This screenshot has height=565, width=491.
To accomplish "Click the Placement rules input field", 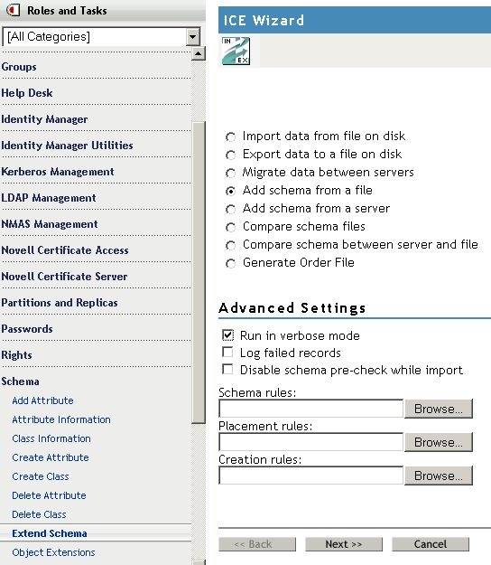I will (x=310, y=442).
